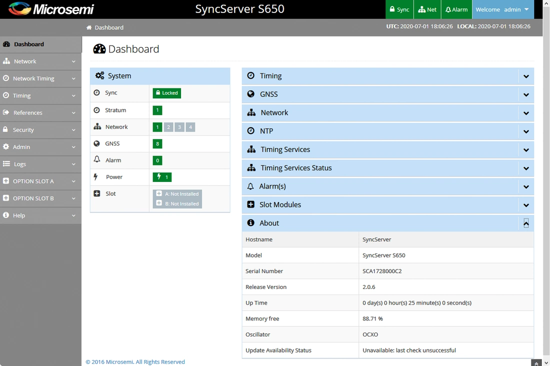Open the Alarm status button in header
Viewport: 550px width, 366px height.
click(x=456, y=9)
